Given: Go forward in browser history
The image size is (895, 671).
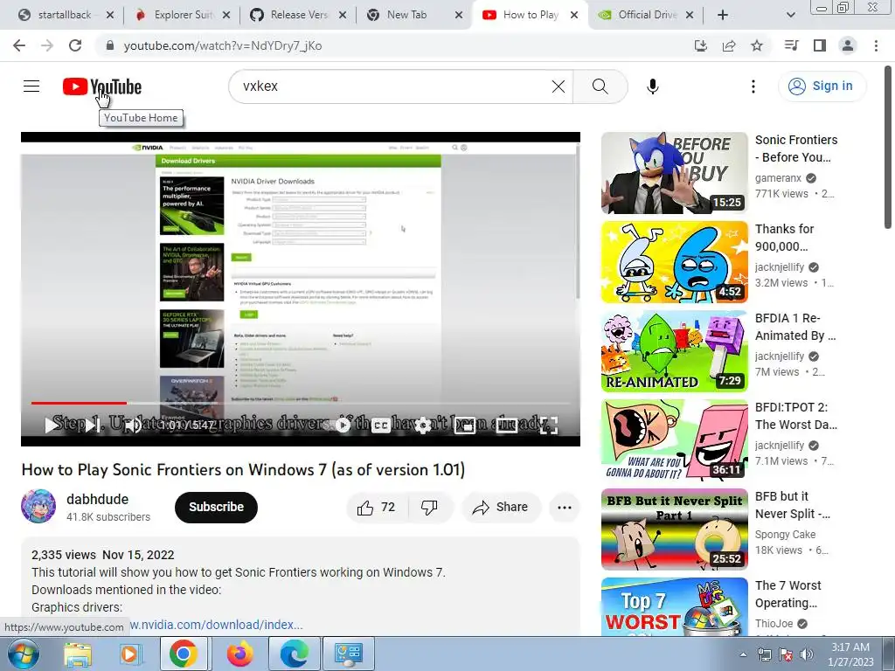Looking at the screenshot, I should click(47, 45).
